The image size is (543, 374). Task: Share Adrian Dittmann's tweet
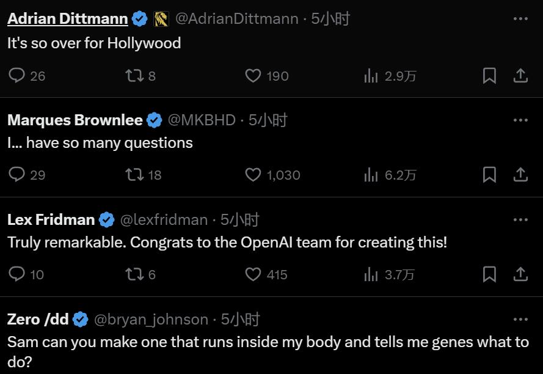520,76
